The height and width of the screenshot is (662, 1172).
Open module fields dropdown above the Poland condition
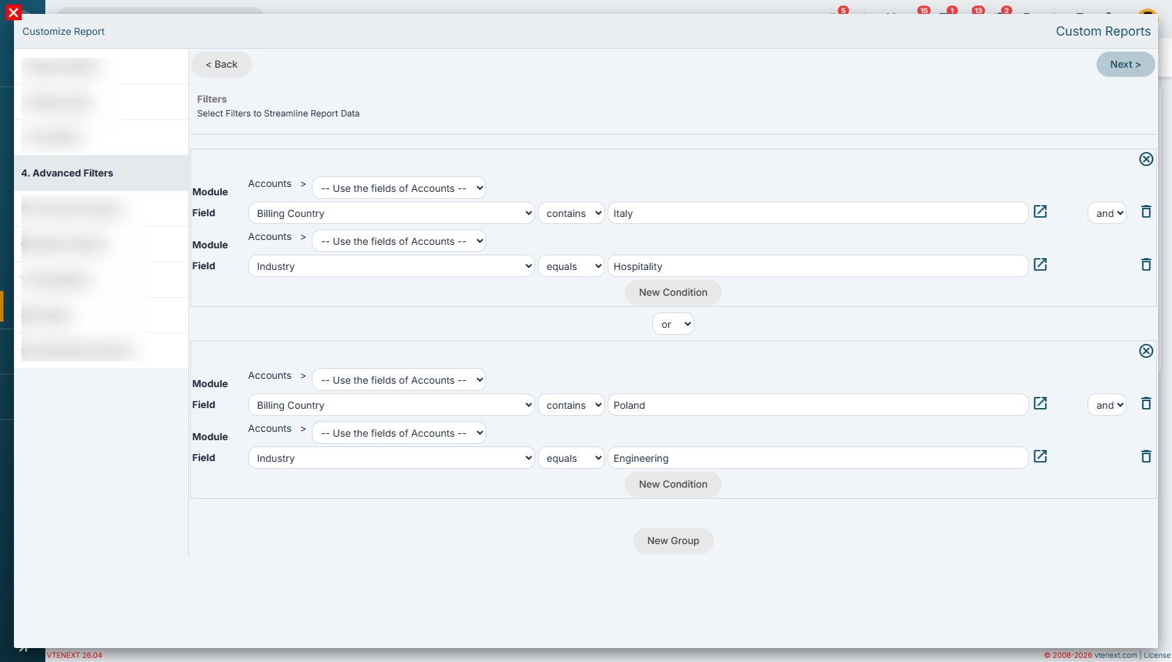(x=399, y=380)
